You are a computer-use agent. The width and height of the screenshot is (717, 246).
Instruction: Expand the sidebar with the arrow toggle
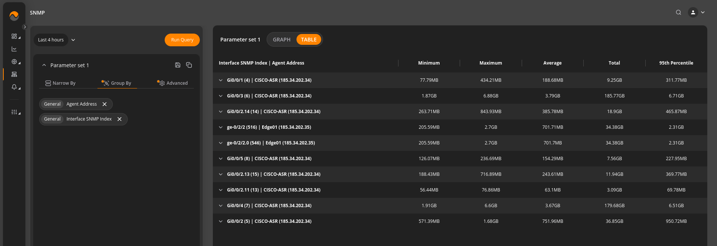[25, 27]
